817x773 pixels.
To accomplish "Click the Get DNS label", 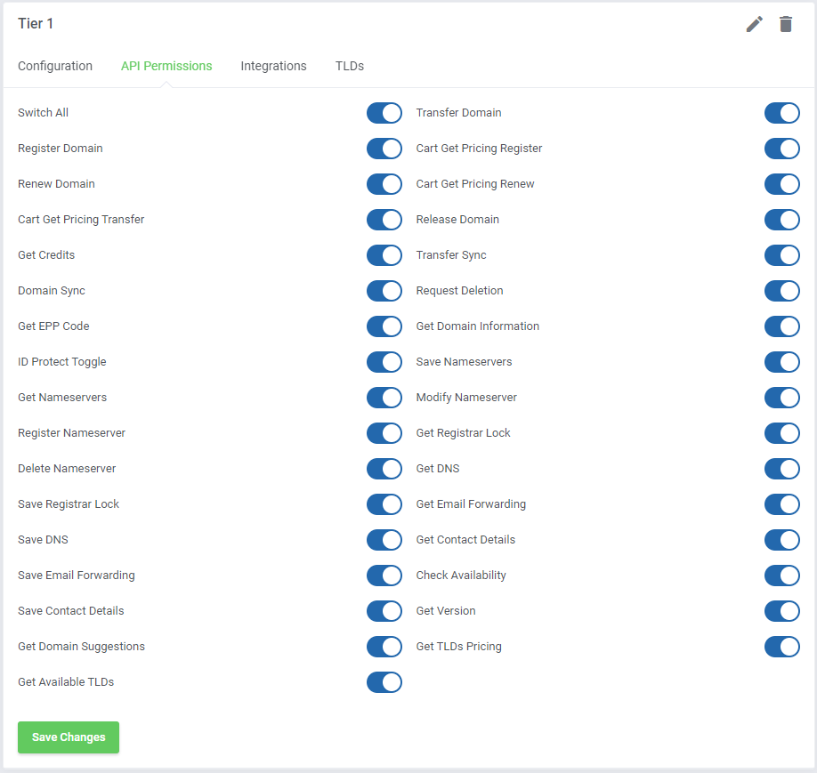I will pos(438,468).
